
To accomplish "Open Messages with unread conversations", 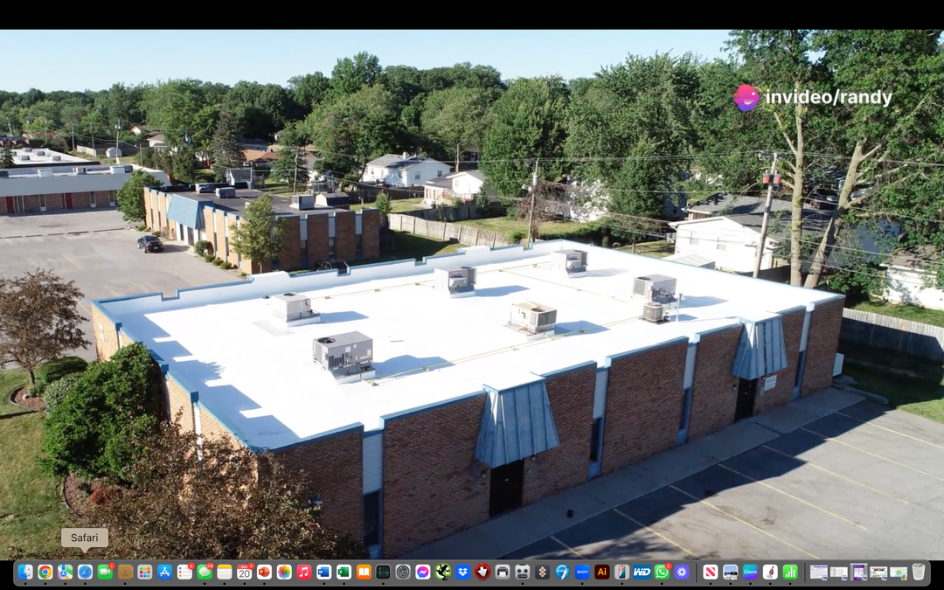I will [205, 572].
